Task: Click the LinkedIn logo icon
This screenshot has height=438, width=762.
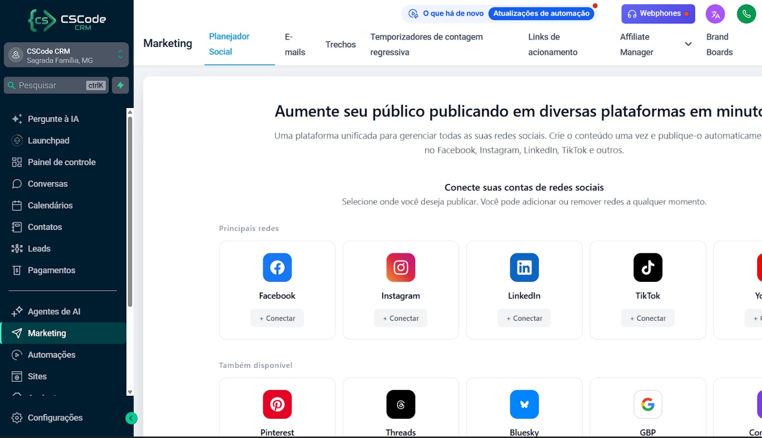Action: 524,267
